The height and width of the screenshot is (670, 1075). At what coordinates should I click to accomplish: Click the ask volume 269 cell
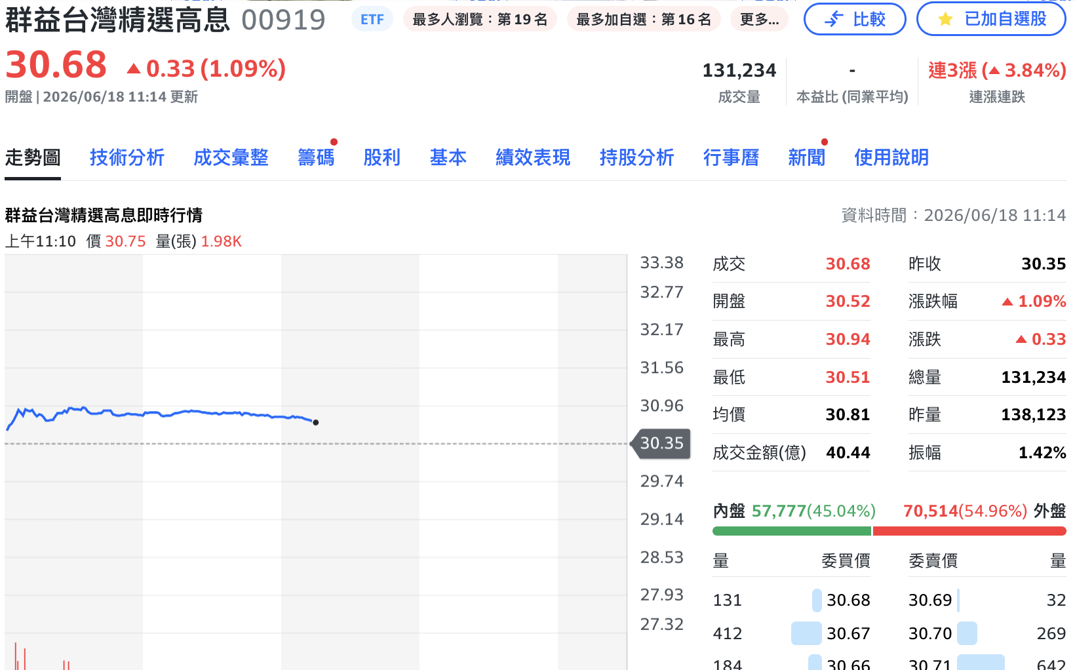coord(1051,633)
